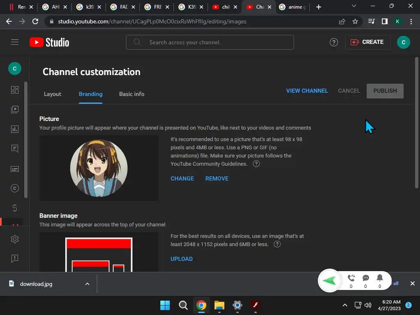Viewport: 420px width, 315px height.
Task: Open Subtitles from sidebar icon
Action: click(x=15, y=169)
